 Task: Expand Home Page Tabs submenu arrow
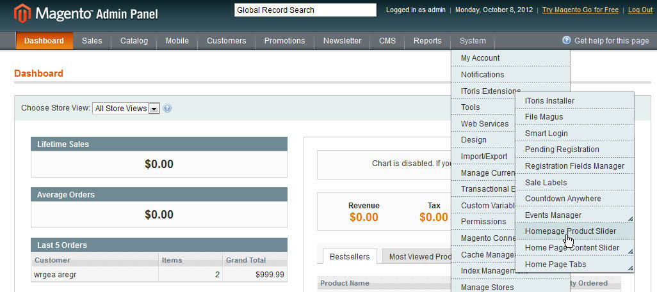tap(629, 268)
